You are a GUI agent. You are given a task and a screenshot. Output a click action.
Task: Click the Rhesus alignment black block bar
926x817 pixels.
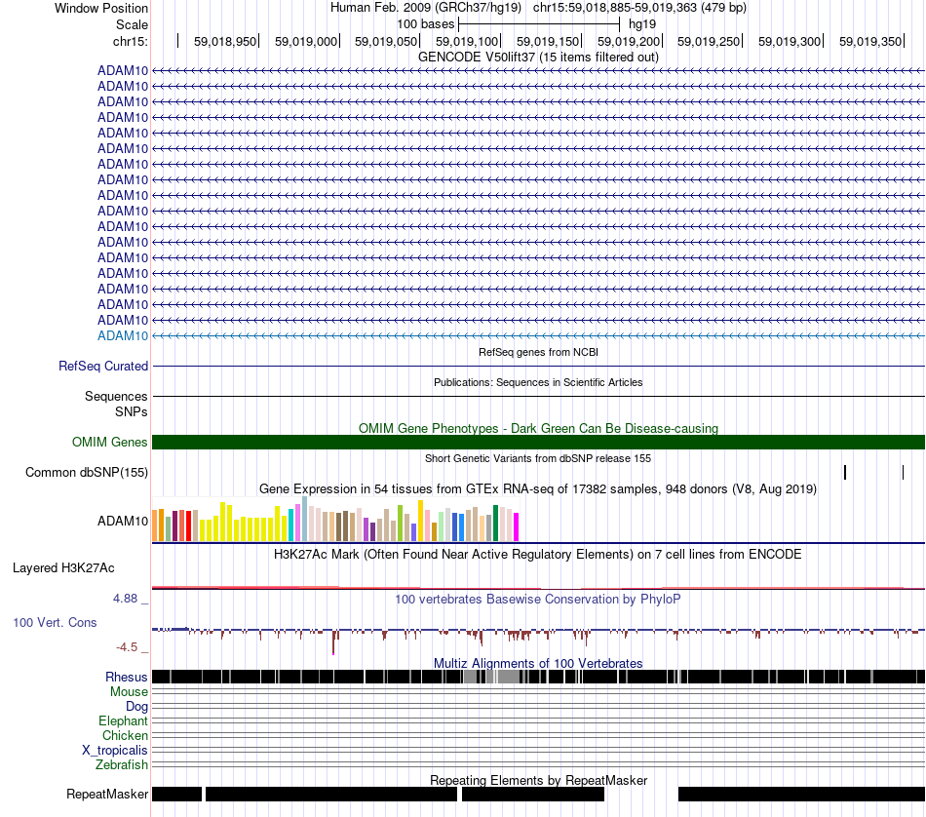point(538,677)
